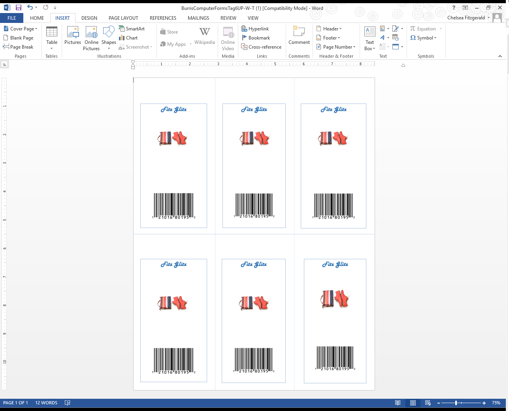
Task: Insert Date and Time
Action: point(395,38)
